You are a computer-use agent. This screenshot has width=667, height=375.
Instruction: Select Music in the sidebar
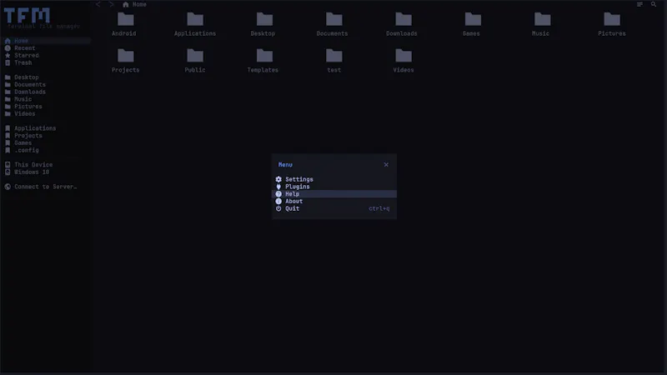pos(46,99)
